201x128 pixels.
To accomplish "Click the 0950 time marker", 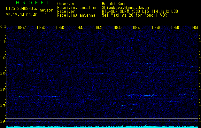I will coord(195,28).
